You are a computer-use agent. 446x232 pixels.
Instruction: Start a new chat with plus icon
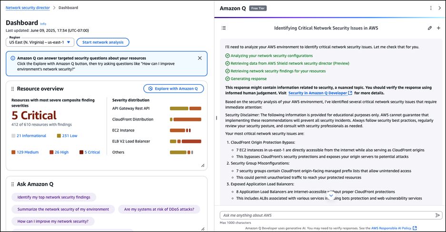pos(438,28)
